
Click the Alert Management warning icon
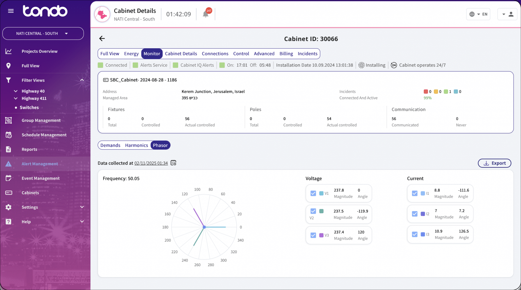(x=9, y=164)
